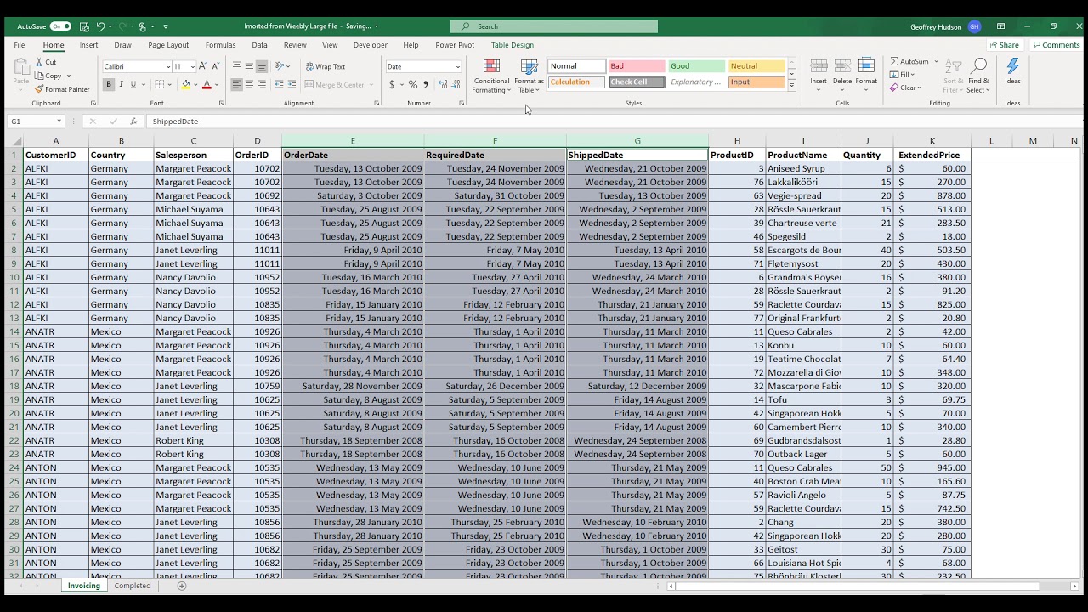Screen dimensions: 1088x612
Task: Expand the cell Styles gallery More arrow
Action: click(791, 85)
